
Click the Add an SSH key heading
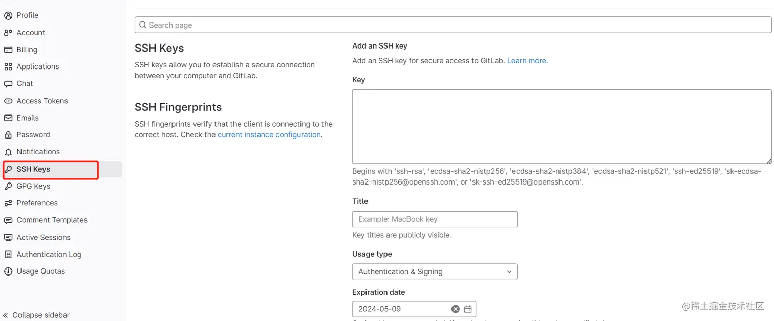(x=380, y=46)
